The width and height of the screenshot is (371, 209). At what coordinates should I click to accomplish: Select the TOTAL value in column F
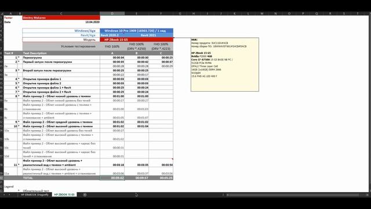[x=161, y=178]
